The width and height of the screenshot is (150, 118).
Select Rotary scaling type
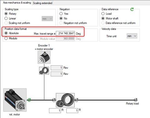point(6,14)
